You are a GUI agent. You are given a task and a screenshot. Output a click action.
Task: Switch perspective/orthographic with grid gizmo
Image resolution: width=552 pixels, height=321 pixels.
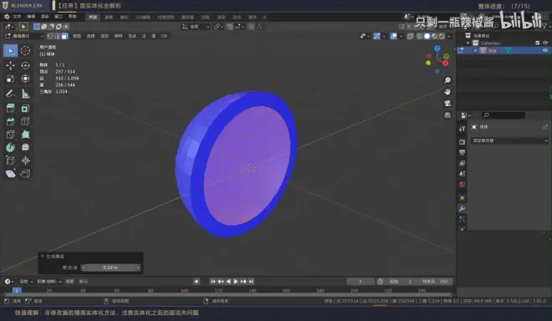(x=447, y=115)
